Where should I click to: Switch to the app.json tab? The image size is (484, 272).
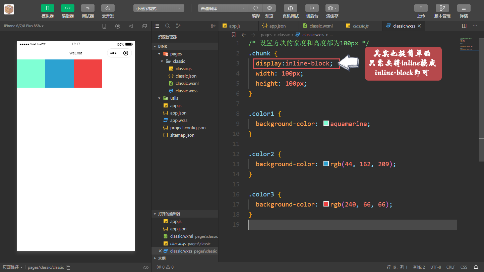[x=277, y=26]
